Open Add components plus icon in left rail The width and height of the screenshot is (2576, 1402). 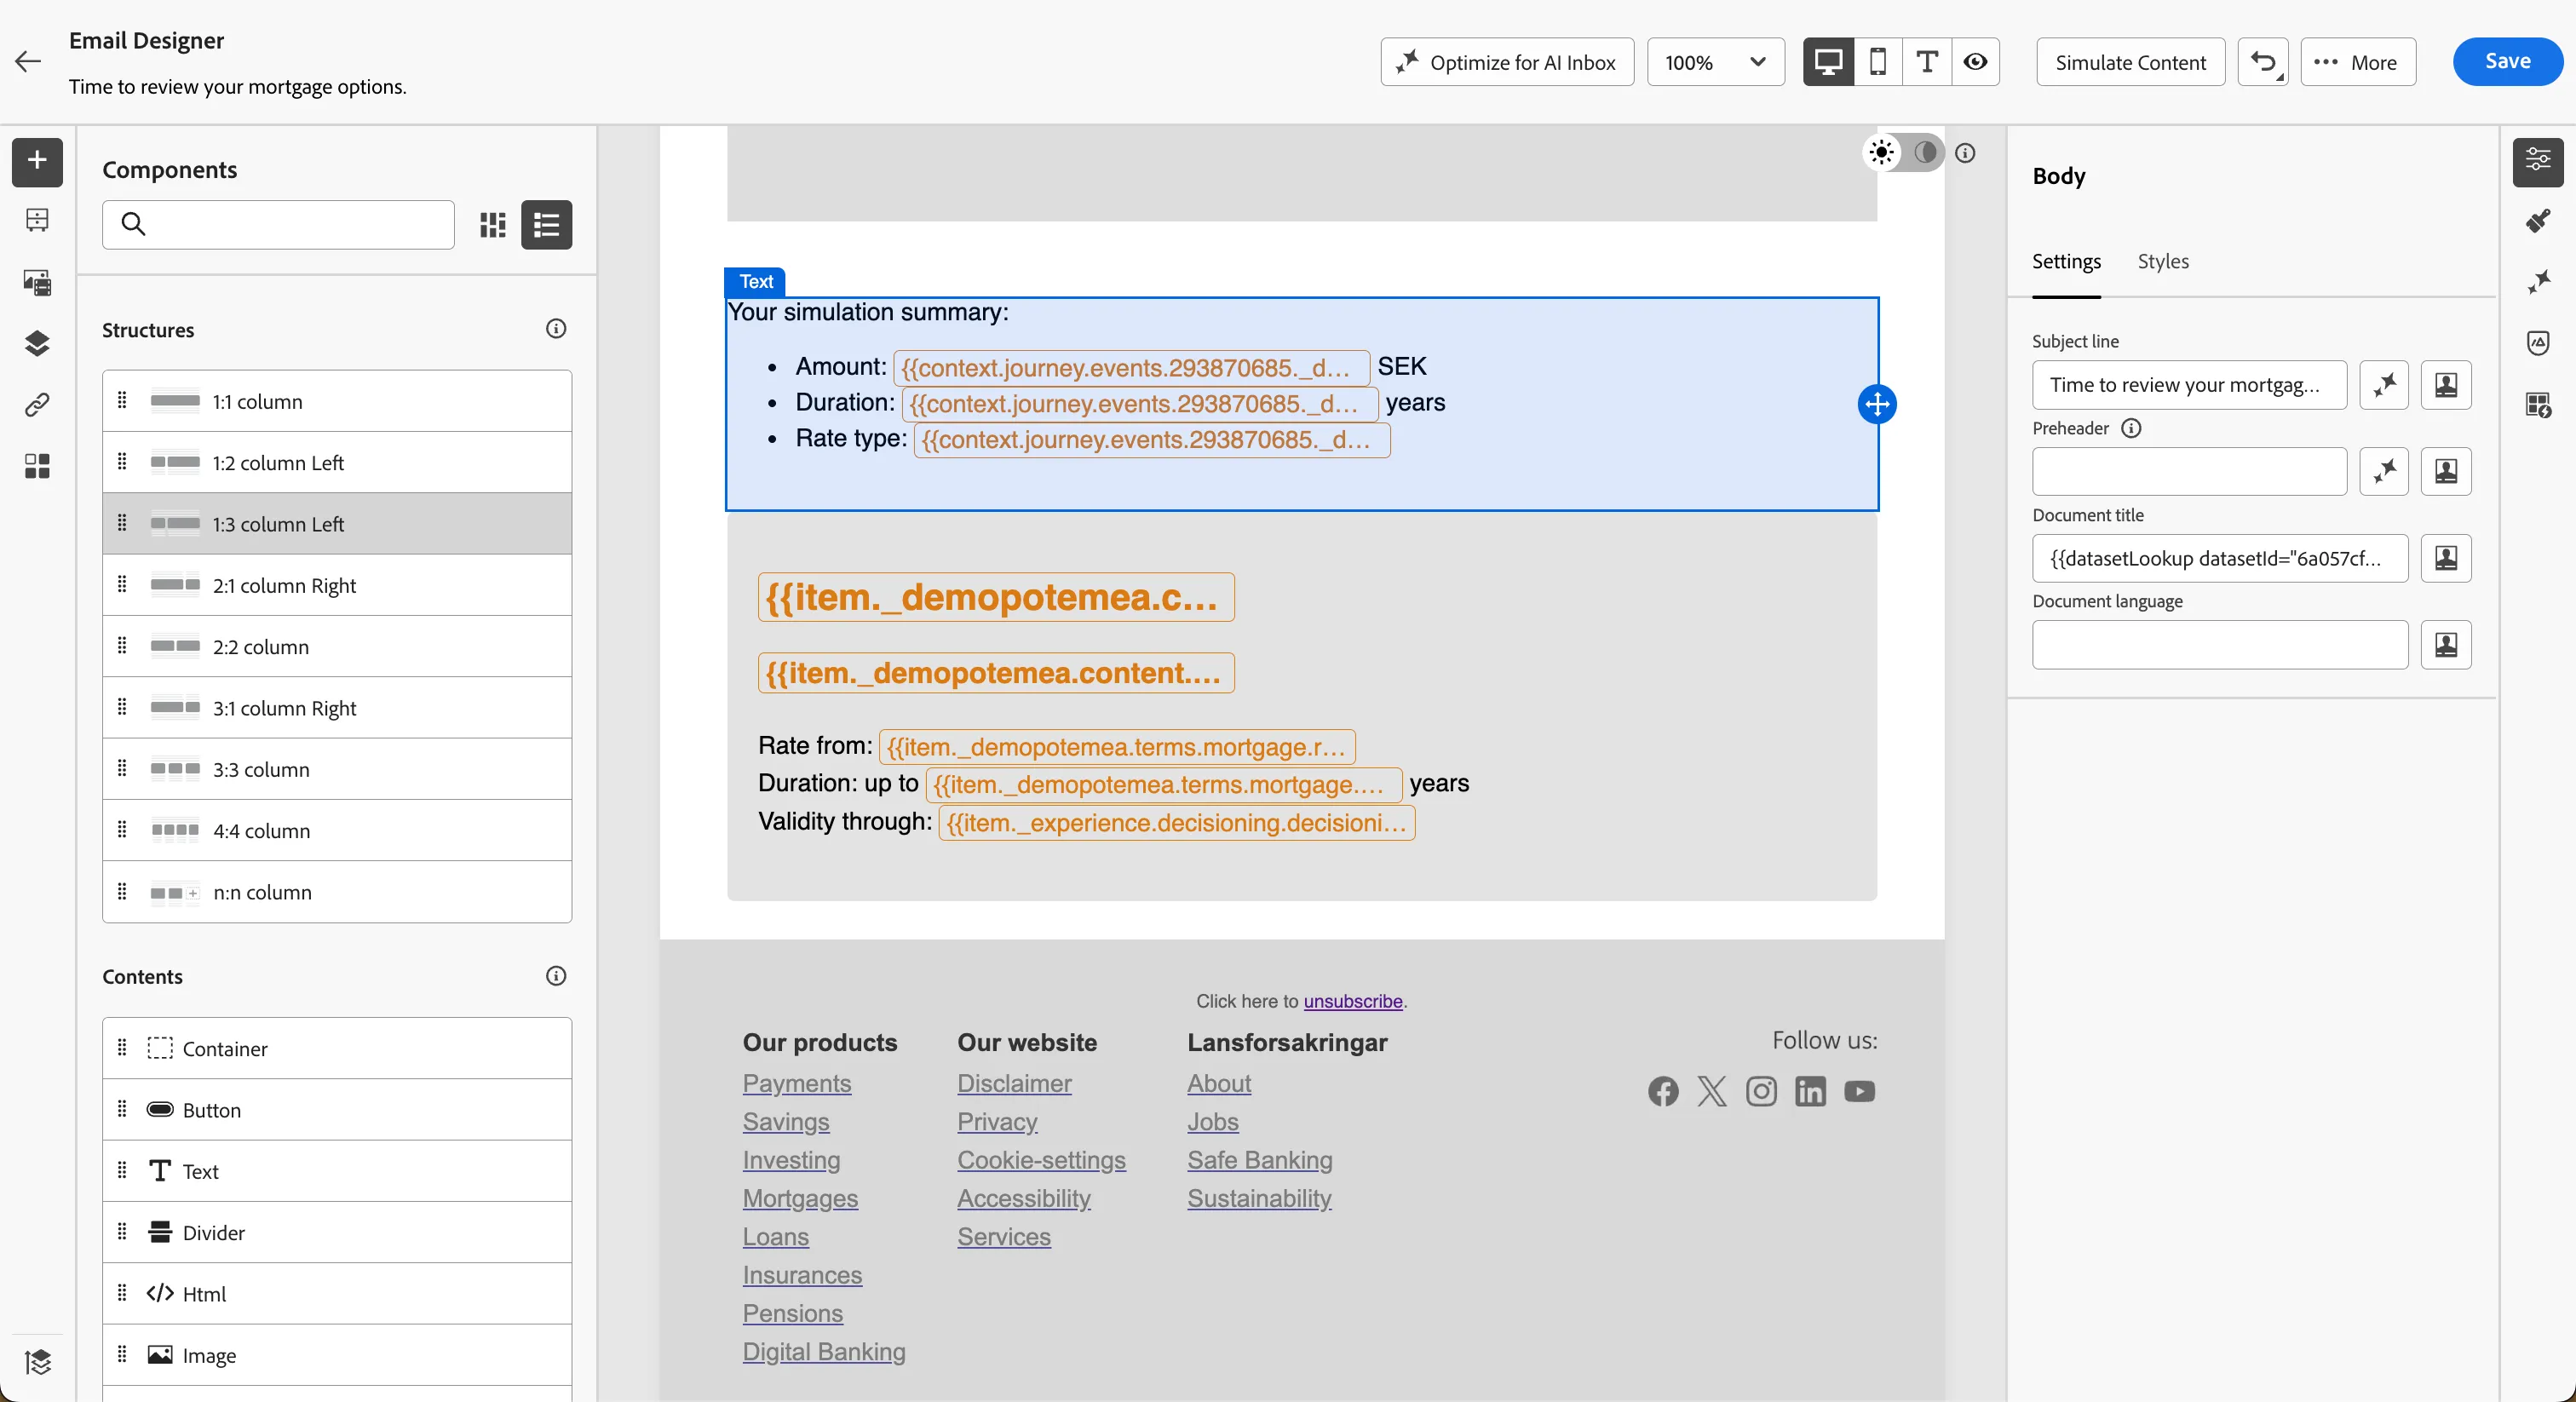(37, 160)
